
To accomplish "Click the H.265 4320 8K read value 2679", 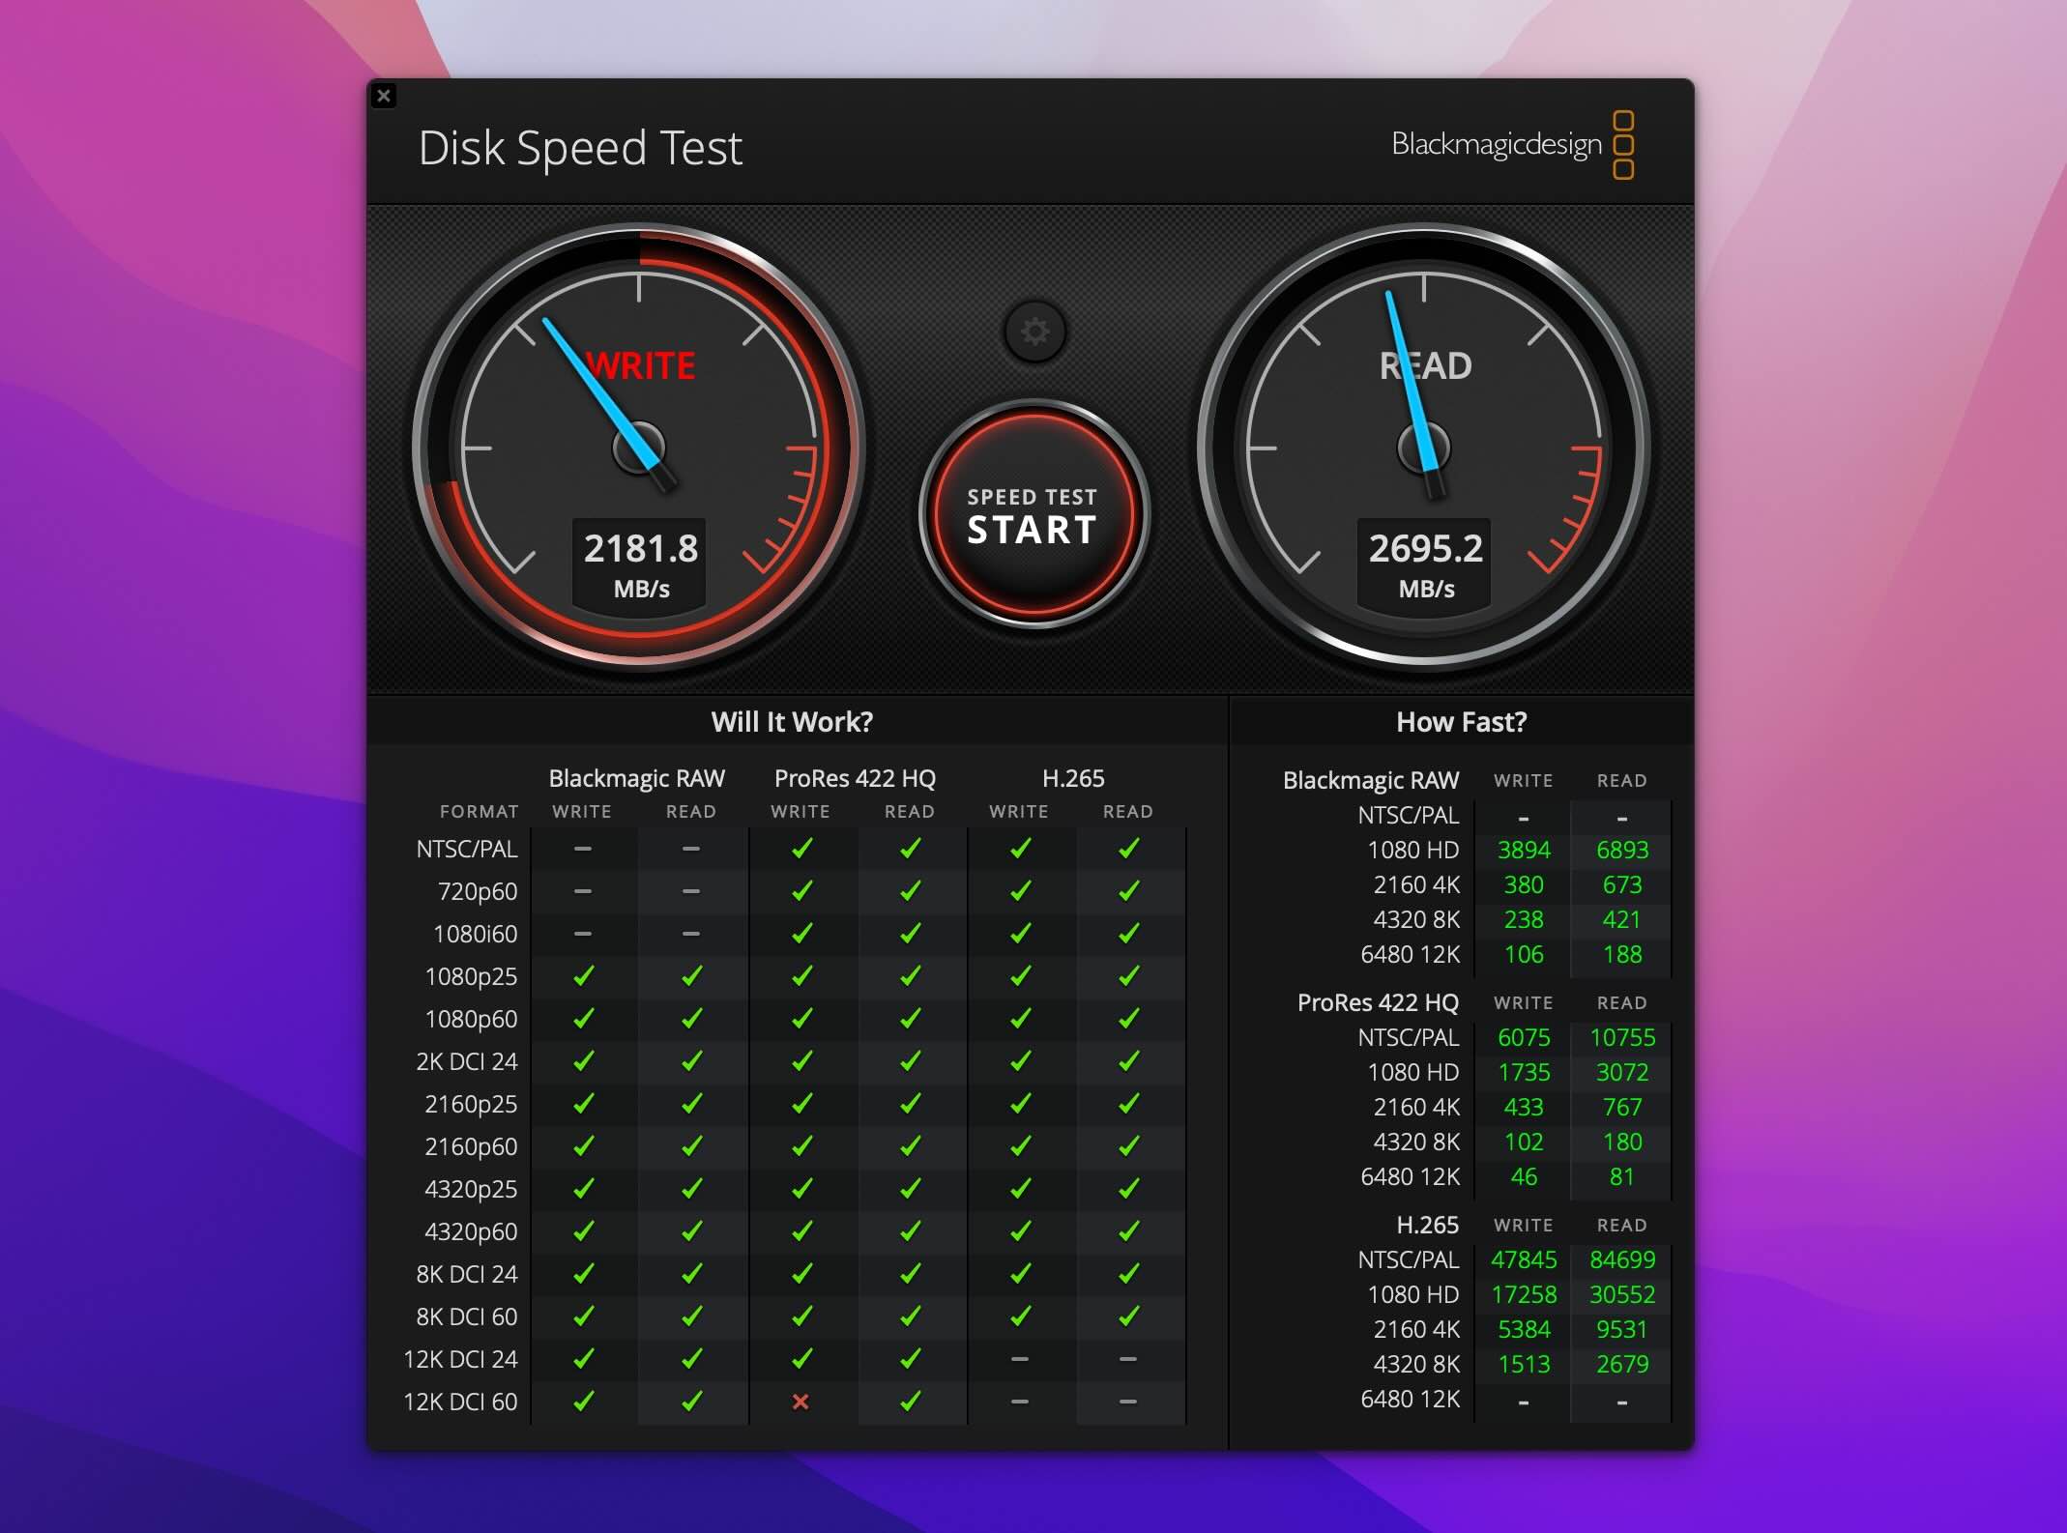I will [1622, 1364].
